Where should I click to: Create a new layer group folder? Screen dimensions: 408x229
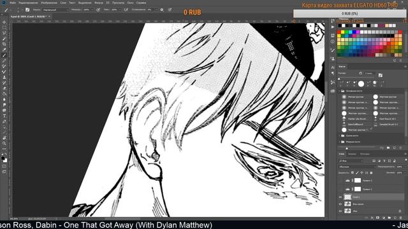click(x=390, y=218)
